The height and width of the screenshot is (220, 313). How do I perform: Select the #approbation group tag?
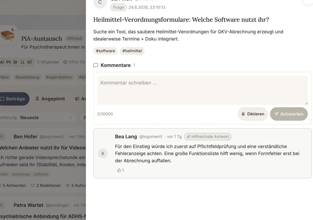pyautogui.click(x=59, y=77)
